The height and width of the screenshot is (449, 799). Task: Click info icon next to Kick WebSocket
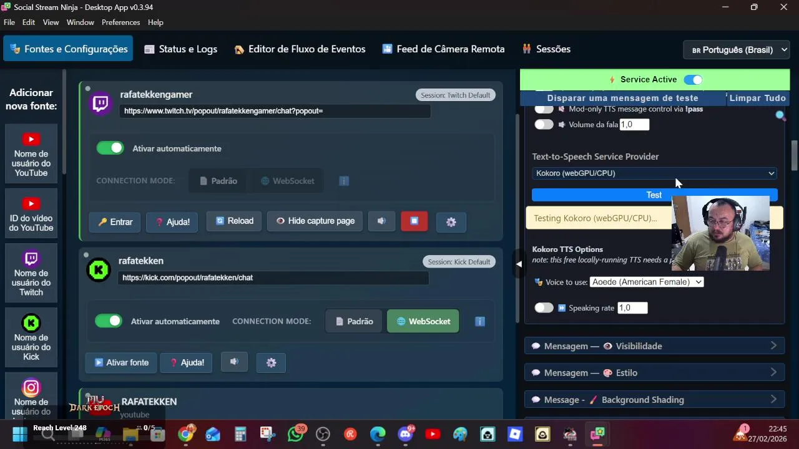(x=479, y=321)
